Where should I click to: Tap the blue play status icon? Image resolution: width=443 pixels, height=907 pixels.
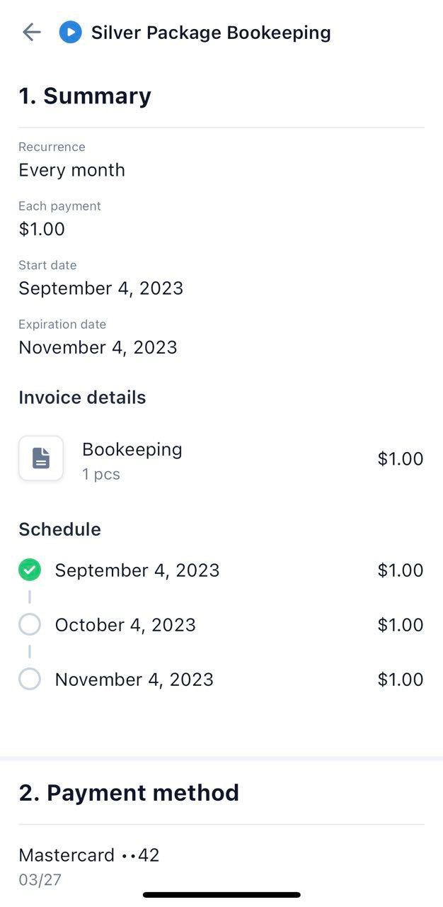pyautogui.click(x=70, y=33)
